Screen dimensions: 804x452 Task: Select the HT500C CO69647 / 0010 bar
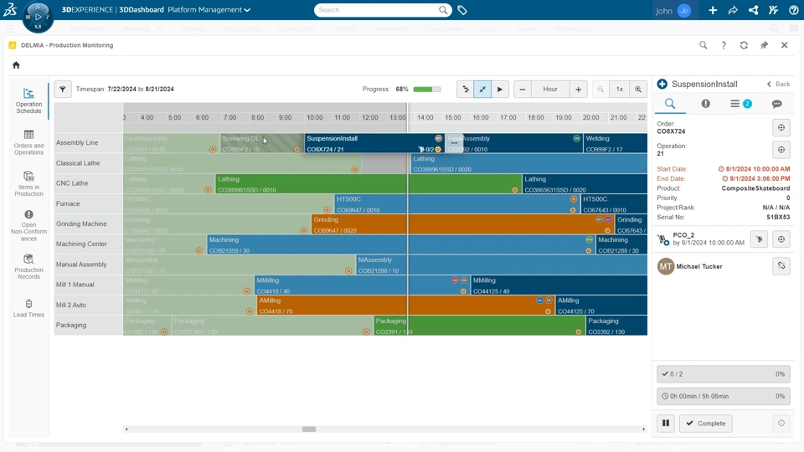(x=457, y=204)
